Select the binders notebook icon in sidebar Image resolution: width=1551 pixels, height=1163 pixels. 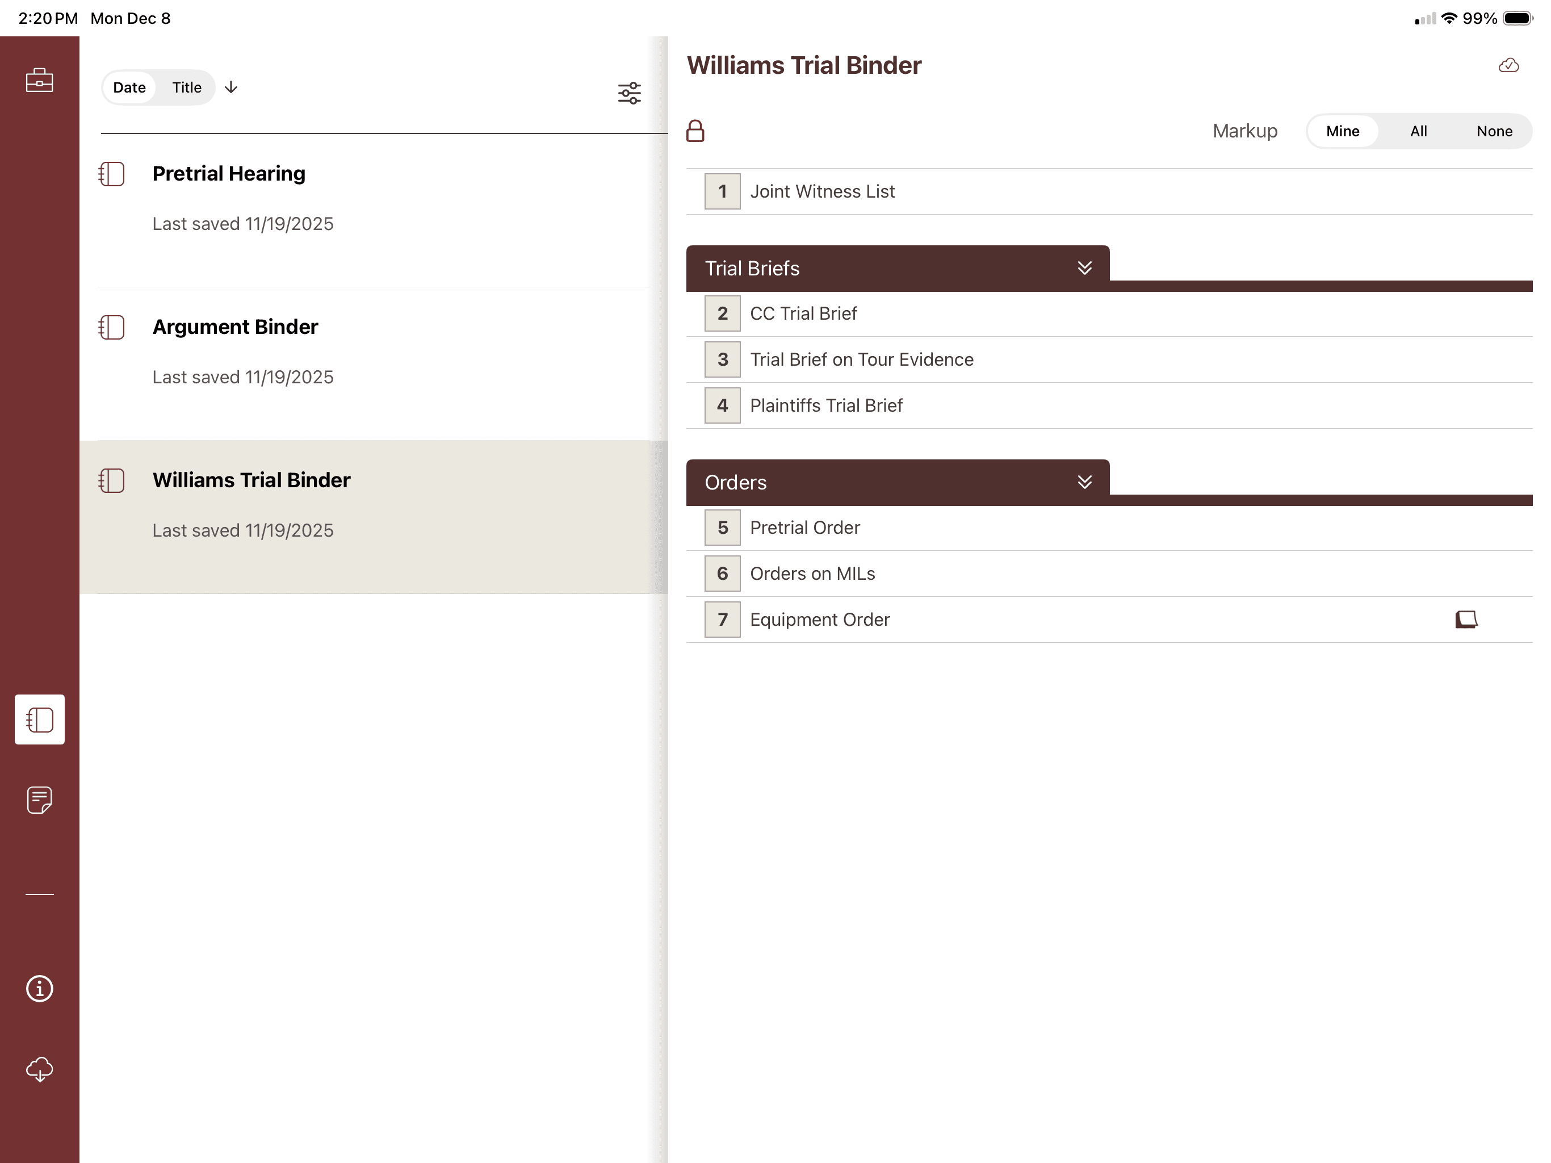pos(39,719)
